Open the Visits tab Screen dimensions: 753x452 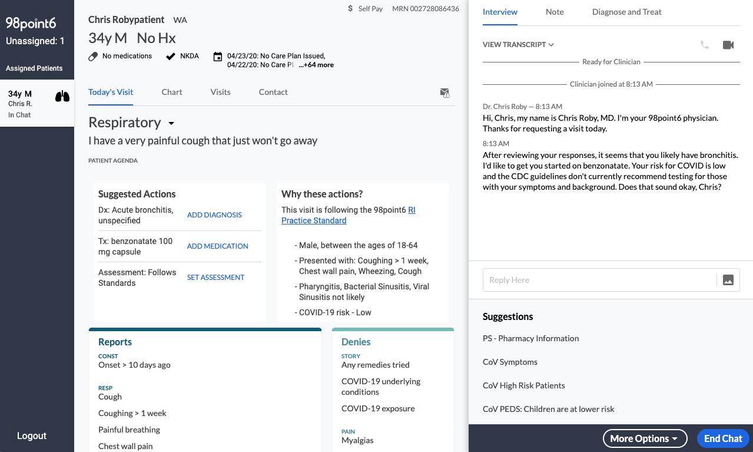coord(221,92)
